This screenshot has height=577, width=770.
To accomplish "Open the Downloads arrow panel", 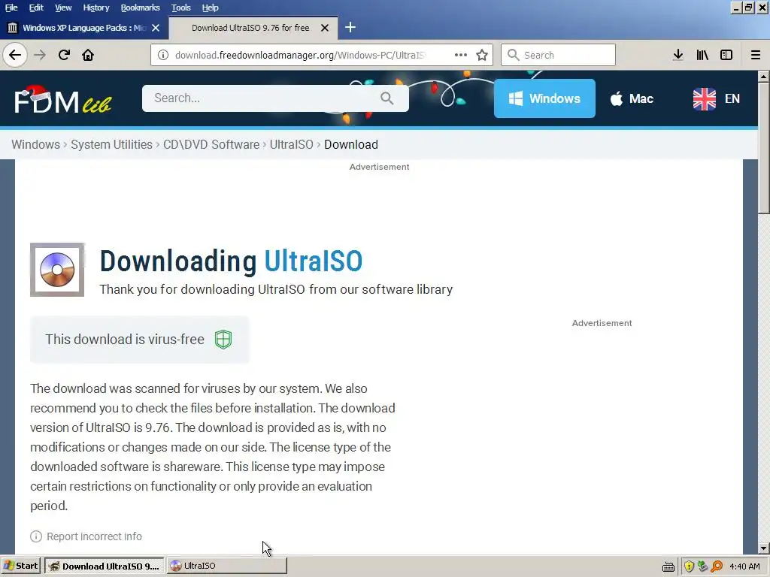I will (678, 55).
